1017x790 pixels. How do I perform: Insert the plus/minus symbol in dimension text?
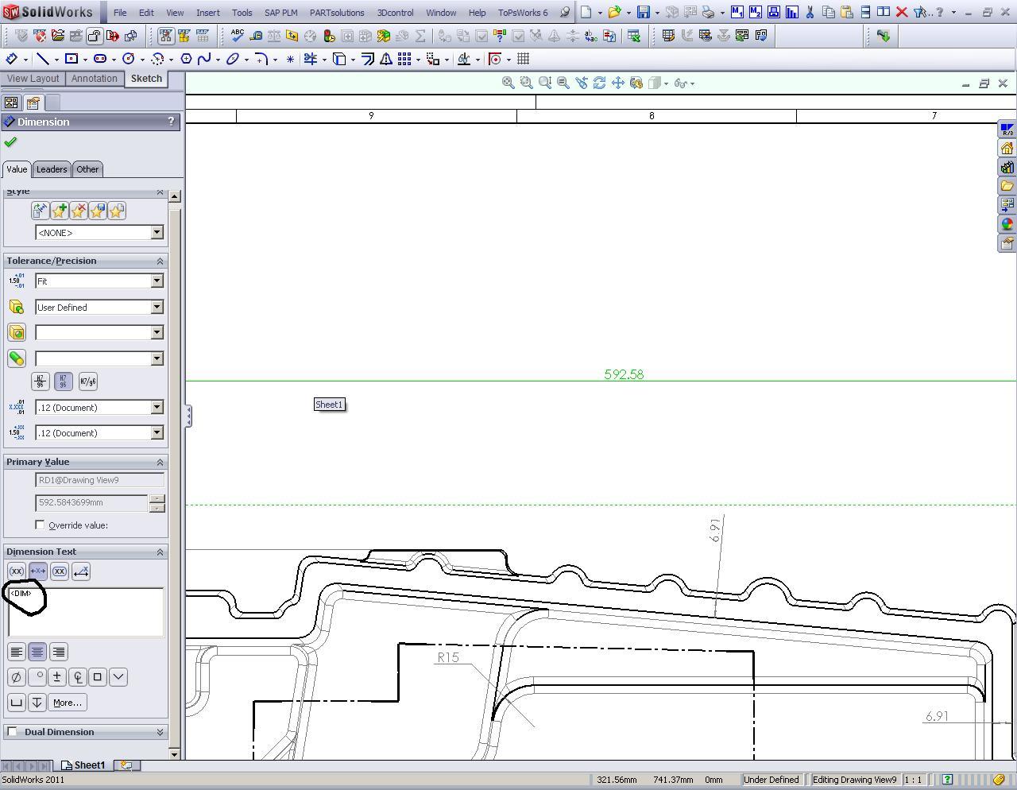tap(56, 677)
